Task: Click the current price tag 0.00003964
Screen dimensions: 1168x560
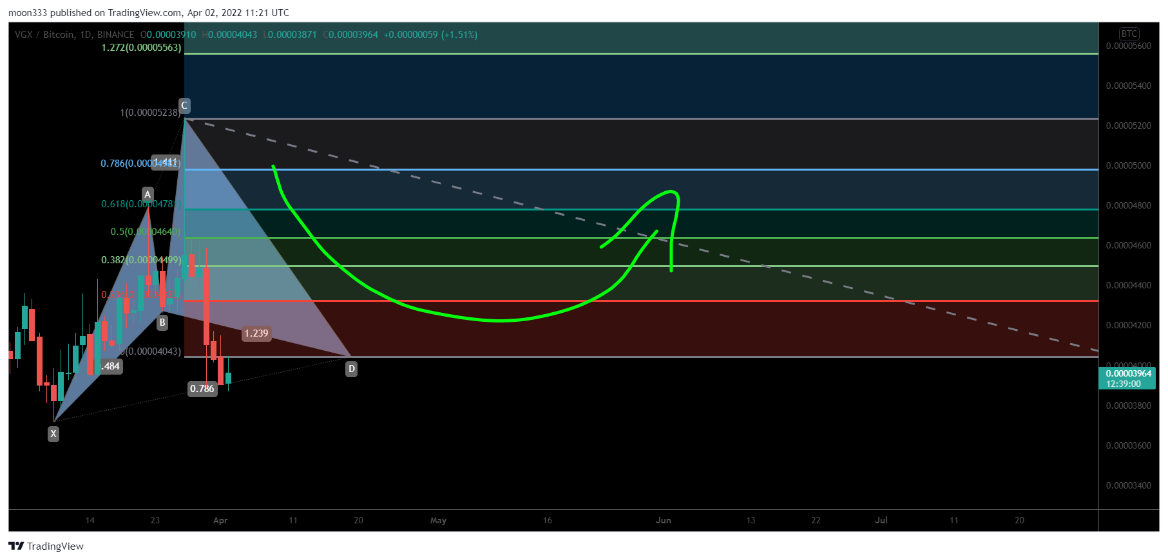Action: click(1128, 373)
